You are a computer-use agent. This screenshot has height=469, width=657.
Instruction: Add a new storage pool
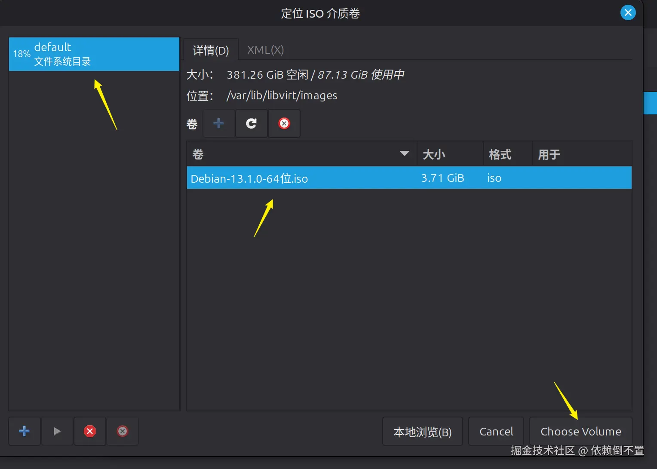[x=25, y=431]
